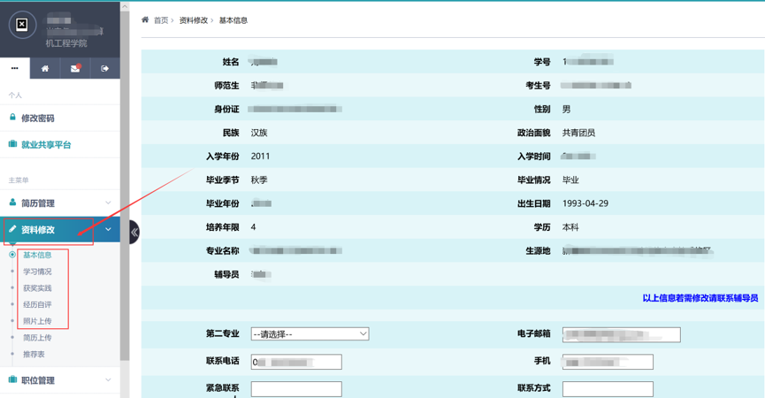This screenshot has height=398, width=765.
Task: Click the logout icon in sidebar toolbar
Action: click(104, 68)
